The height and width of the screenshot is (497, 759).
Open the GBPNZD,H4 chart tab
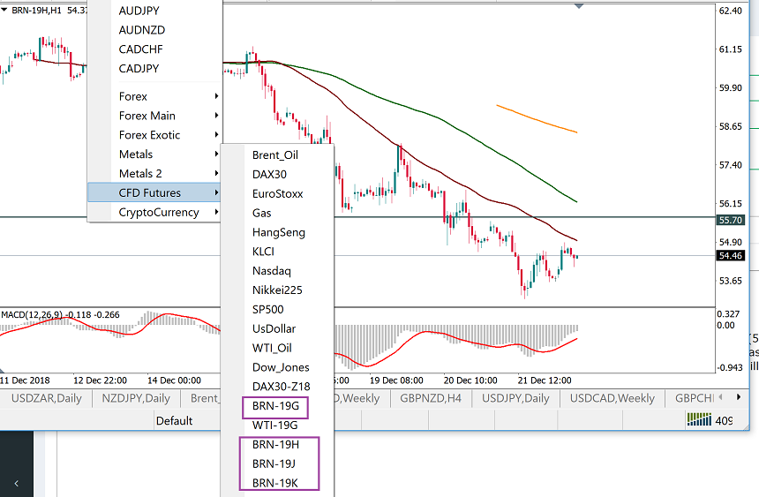(x=429, y=398)
